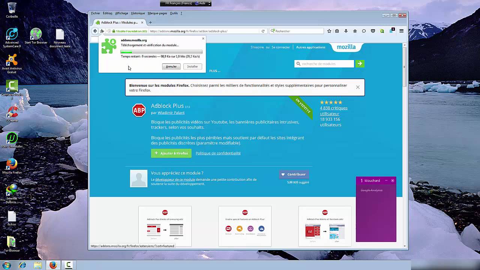Click the green padlock Mozilla Foundation identity
Image resolution: width=480 pixels, height=270 pixels.
129,31
